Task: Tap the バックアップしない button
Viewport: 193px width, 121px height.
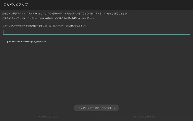Action: pyautogui.click(x=48, y=117)
